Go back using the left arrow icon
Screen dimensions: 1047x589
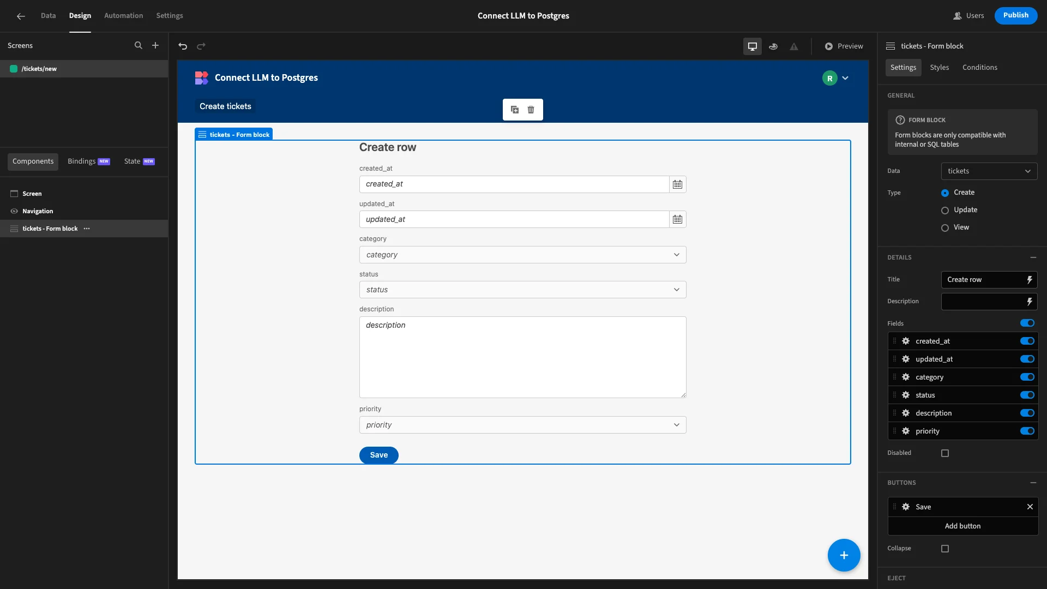(x=21, y=16)
